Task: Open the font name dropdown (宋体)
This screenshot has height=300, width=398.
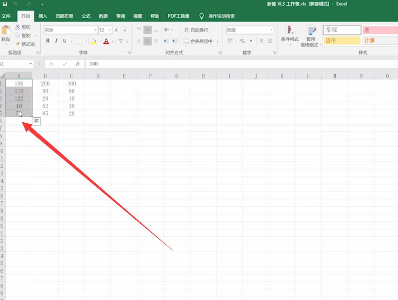Action: click(x=95, y=30)
